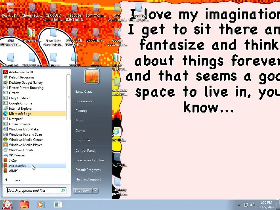Image resolution: width=280 pixels, height=210 pixels.
Task: Select the FNAF World desktop shortcut
Action: (117, 11)
